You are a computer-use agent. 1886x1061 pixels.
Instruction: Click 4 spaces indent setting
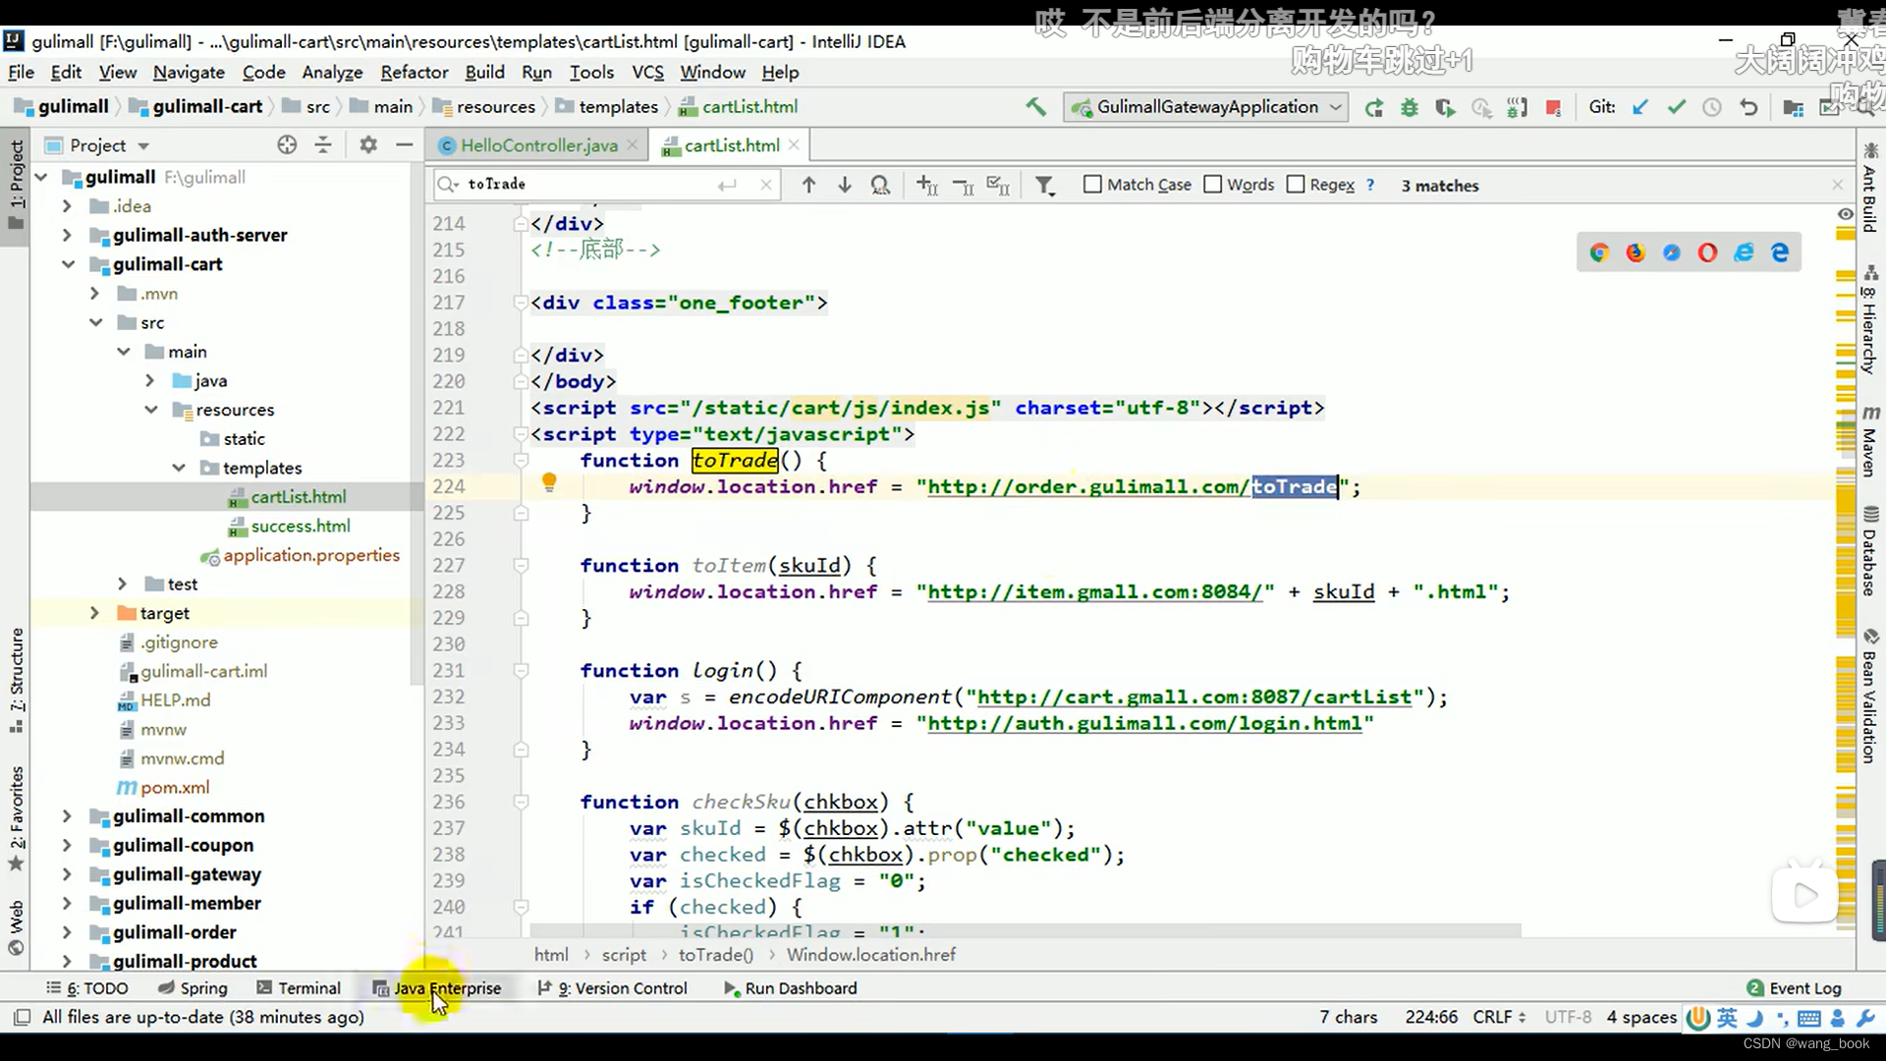point(1641,1017)
